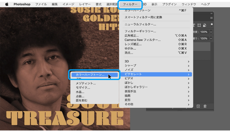Open the 消点... filter

156,53
